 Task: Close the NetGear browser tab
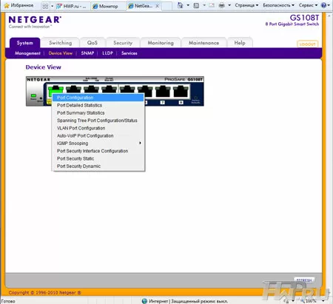click(157, 6)
